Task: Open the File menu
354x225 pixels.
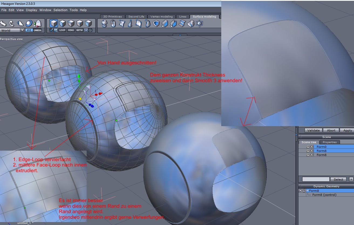Action: coord(4,10)
